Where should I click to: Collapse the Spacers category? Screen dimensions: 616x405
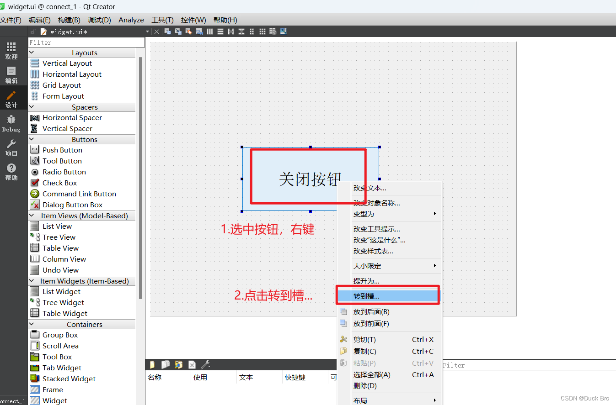32,107
